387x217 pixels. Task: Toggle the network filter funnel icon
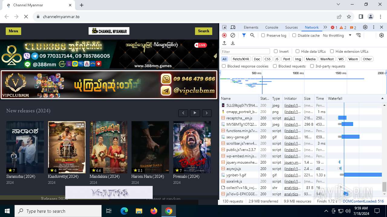[x=244, y=35]
